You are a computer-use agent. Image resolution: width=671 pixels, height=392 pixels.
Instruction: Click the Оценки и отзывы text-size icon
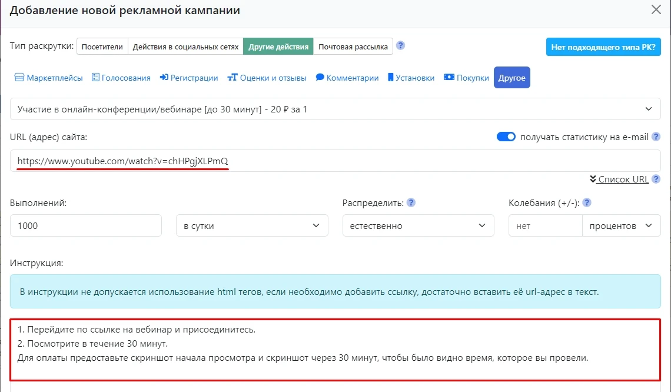coord(232,78)
